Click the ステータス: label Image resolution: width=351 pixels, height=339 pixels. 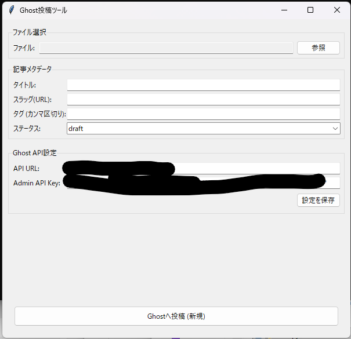(27, 129)
